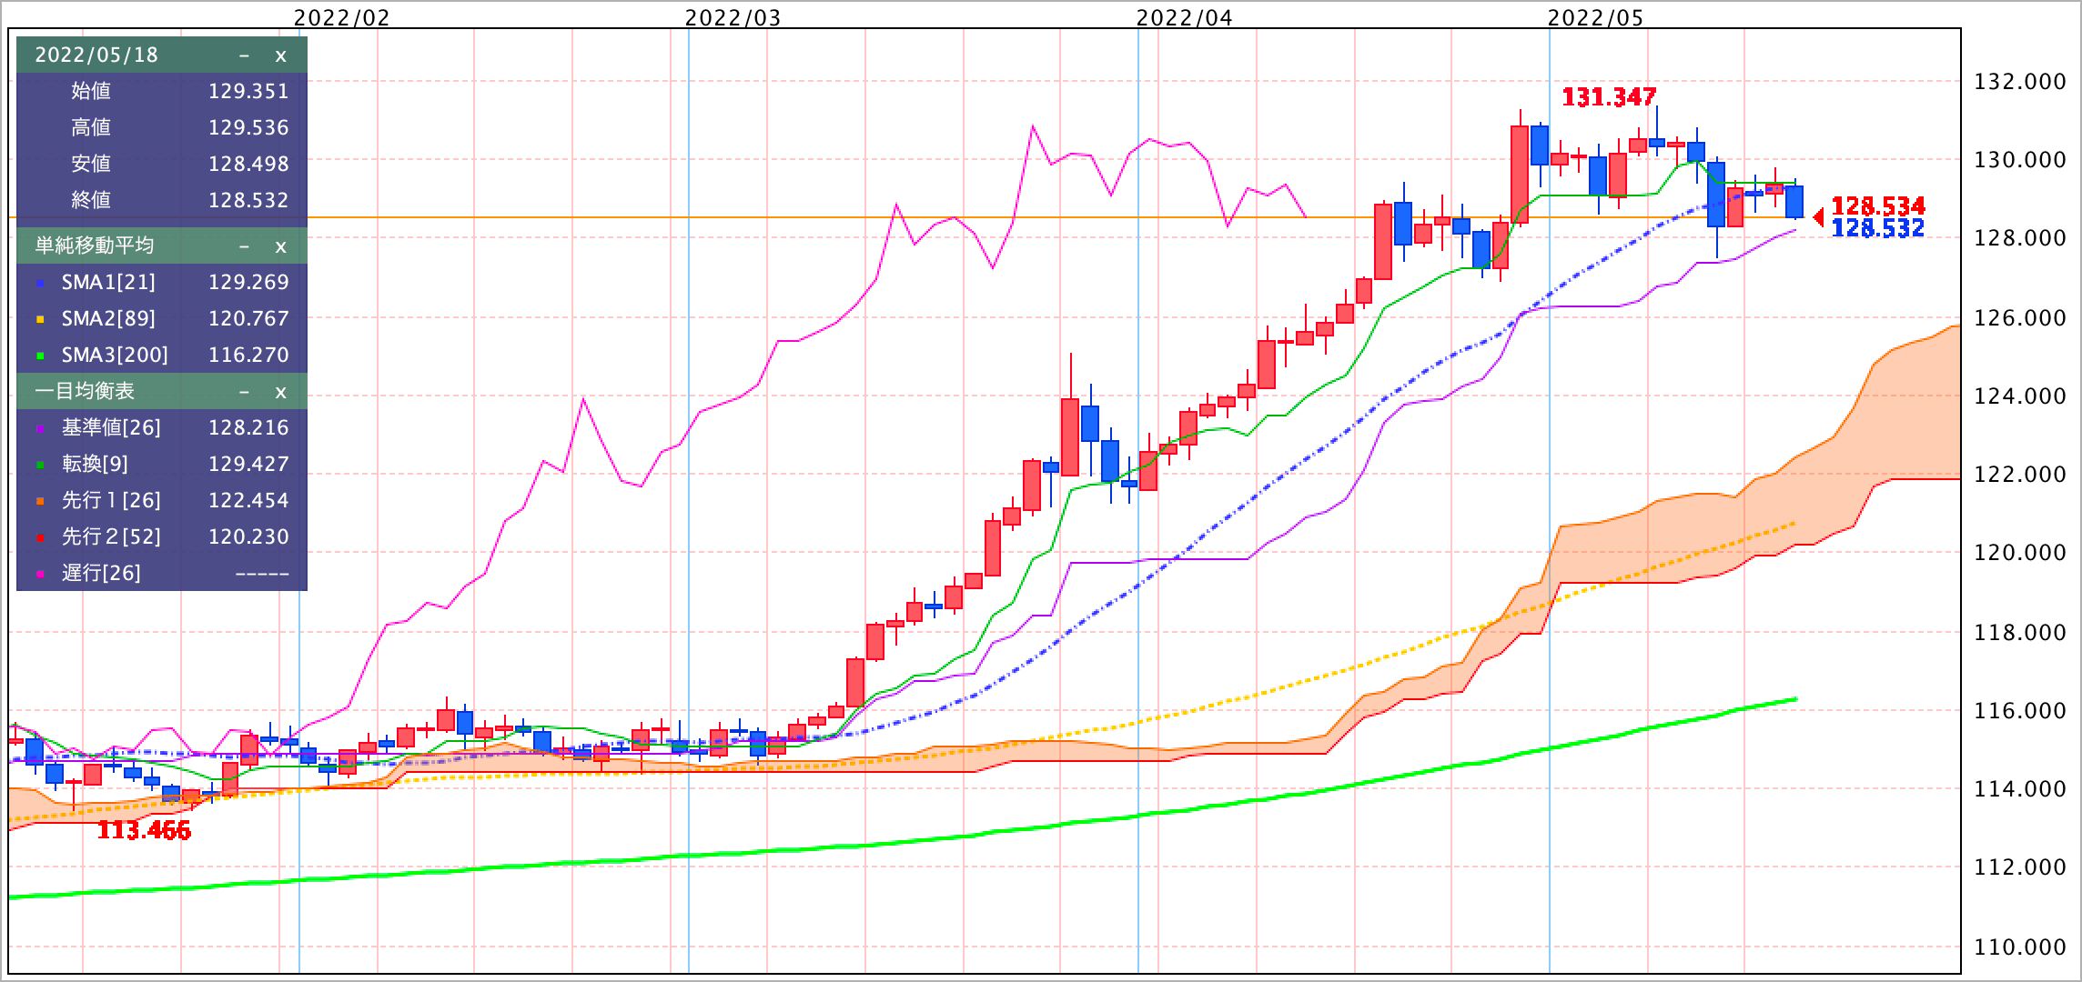
Task: Click the 126.000 price axis label
Action: (2020, 317)
